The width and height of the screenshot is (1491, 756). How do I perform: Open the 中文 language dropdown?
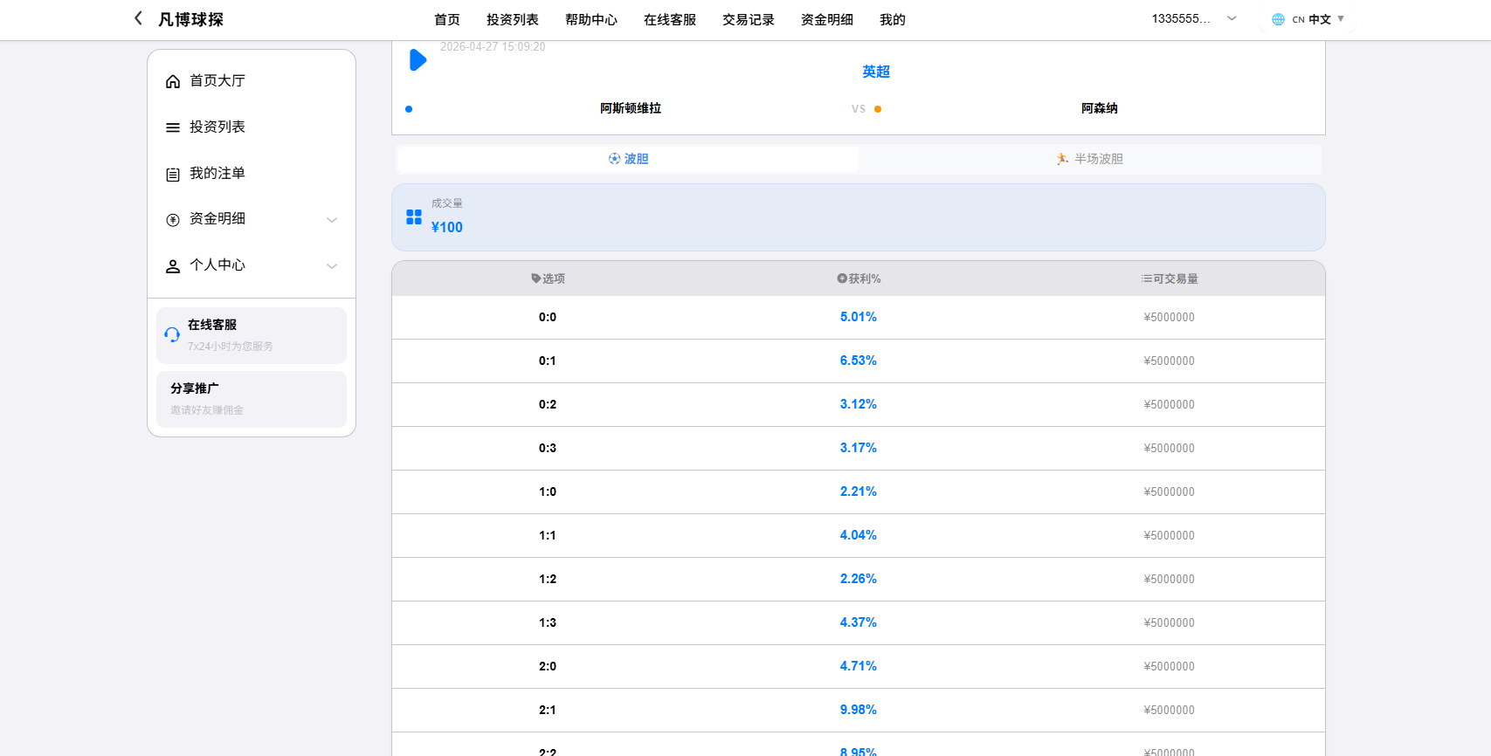click(x=1308, y=19)
